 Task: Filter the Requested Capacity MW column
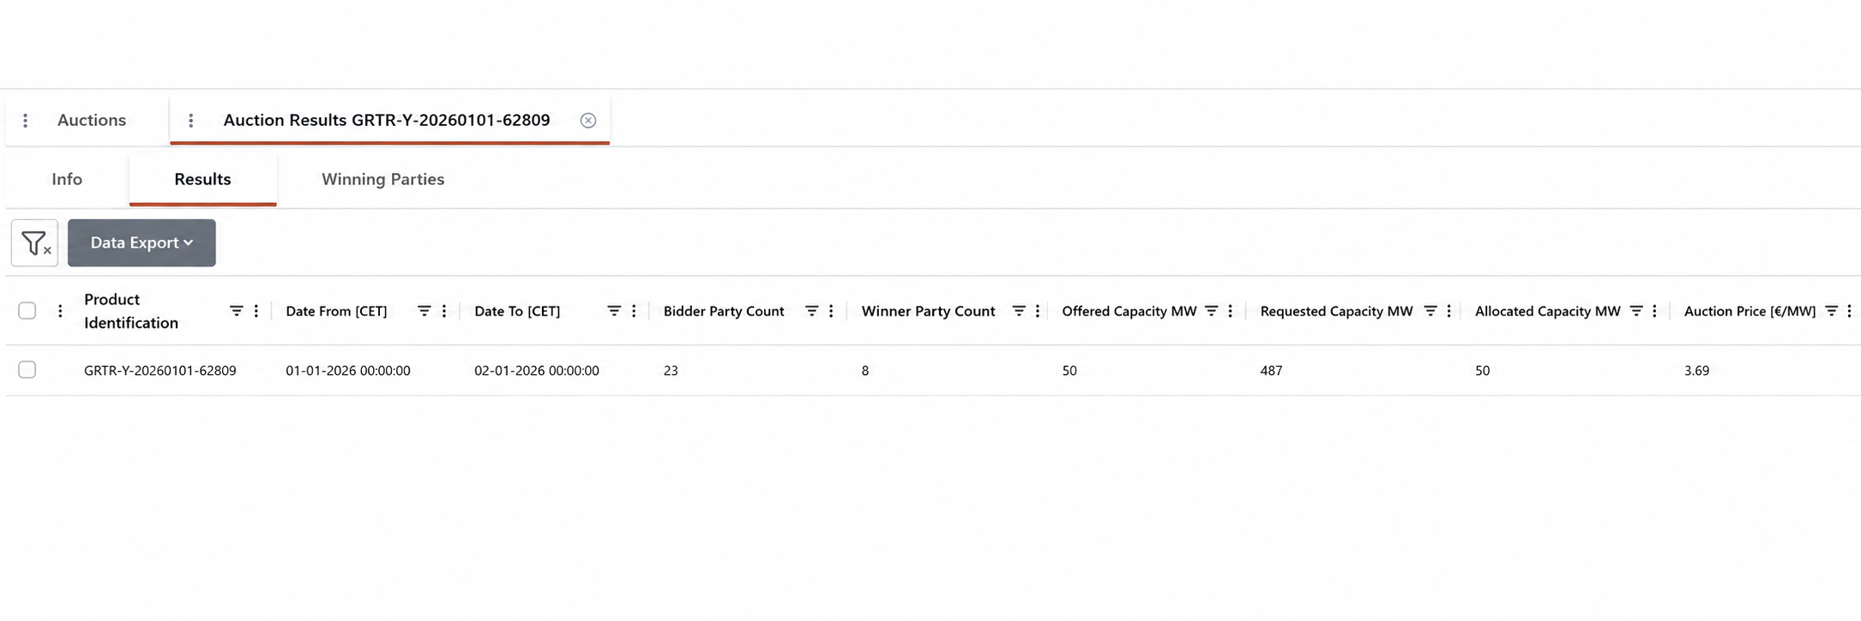pyautogui.click(x=1430, y=311)
